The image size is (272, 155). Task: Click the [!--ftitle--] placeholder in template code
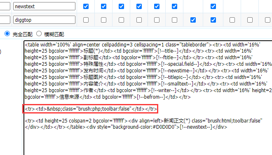coord(167,58)
